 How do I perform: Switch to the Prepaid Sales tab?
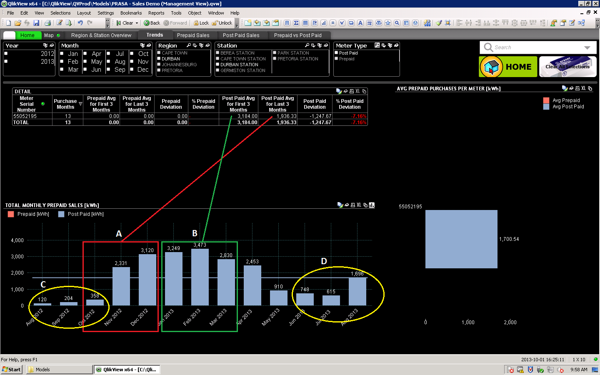(x=193, y=35)
